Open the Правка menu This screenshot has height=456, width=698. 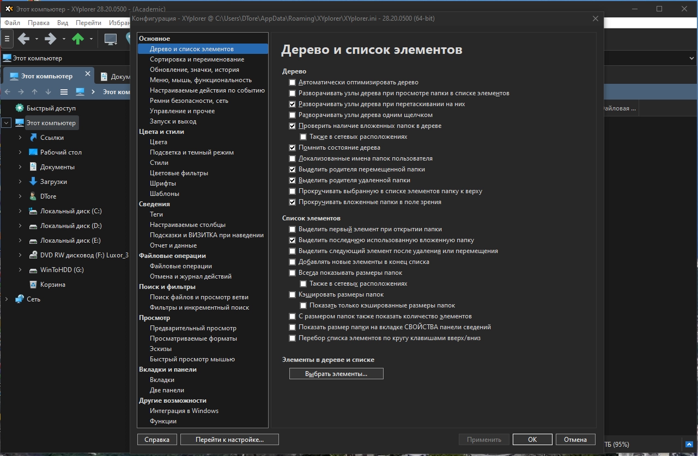pos(39,23)
